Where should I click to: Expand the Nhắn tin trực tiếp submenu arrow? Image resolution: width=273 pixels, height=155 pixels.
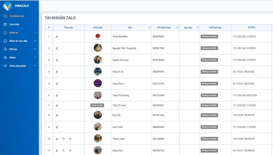(35, 41)
